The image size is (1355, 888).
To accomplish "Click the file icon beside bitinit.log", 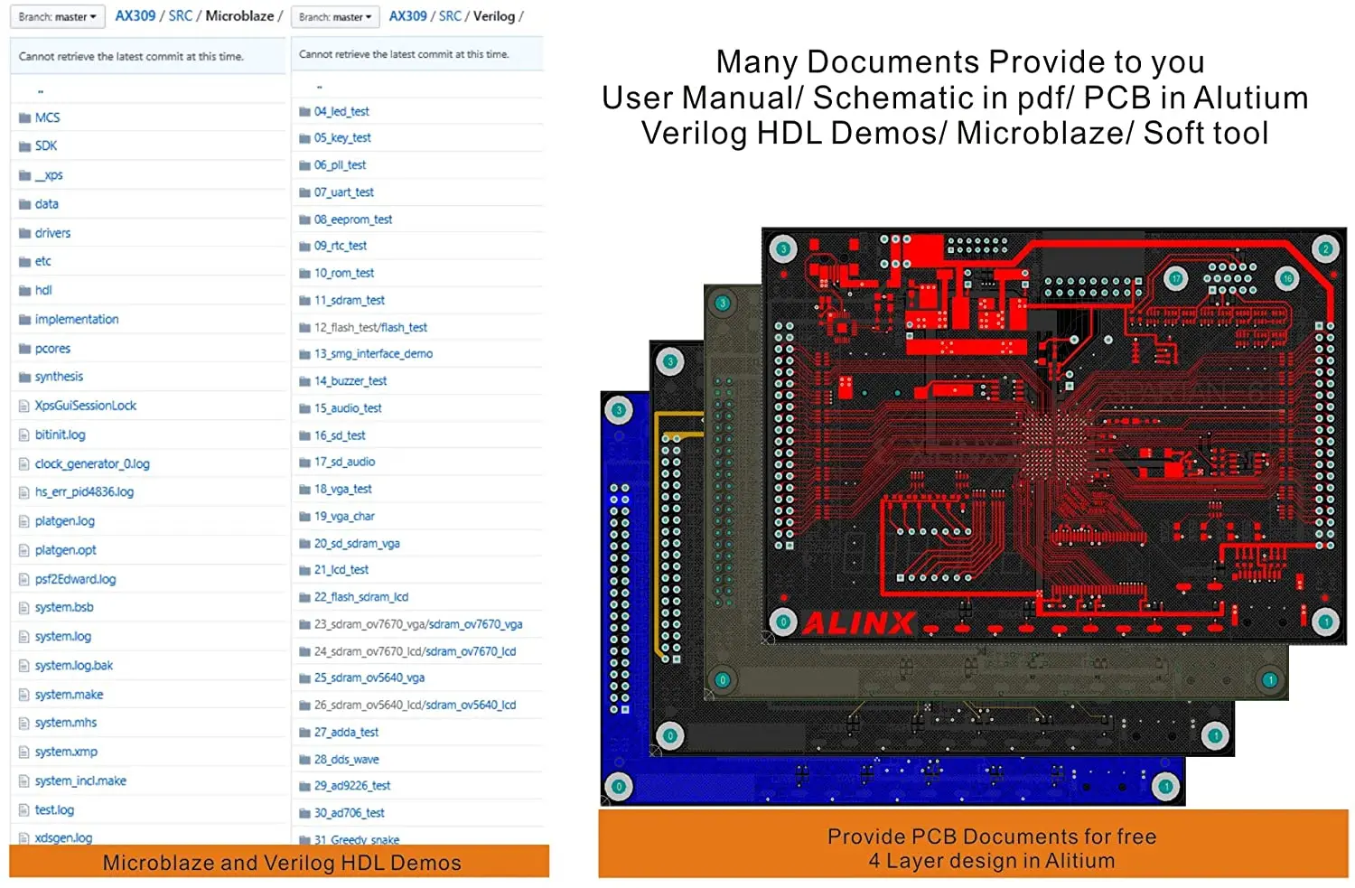I will [24, 435].
